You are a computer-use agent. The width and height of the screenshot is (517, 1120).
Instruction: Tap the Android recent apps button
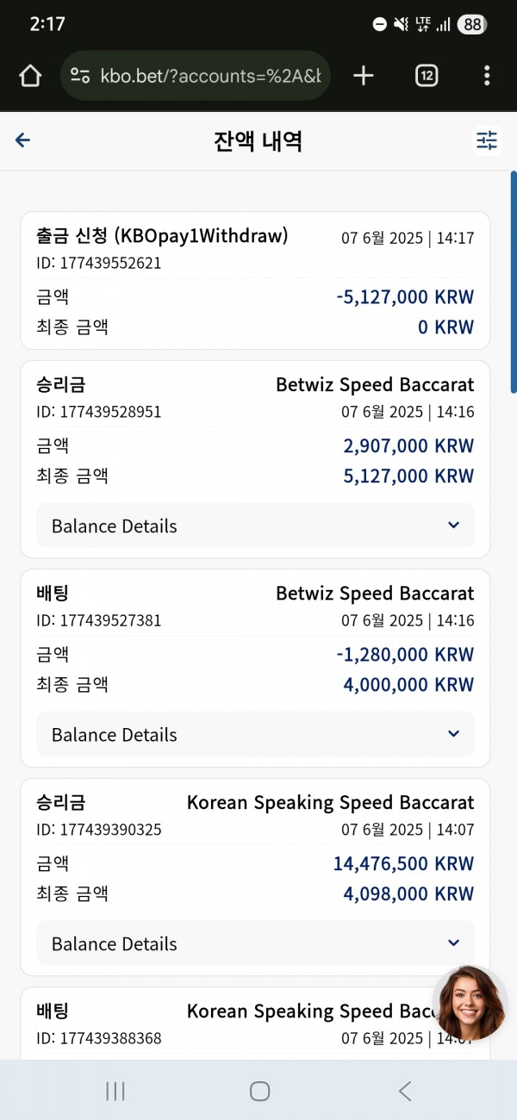115,1092
